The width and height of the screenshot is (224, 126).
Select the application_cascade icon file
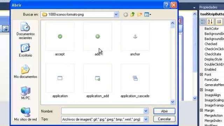coord(135,78)
